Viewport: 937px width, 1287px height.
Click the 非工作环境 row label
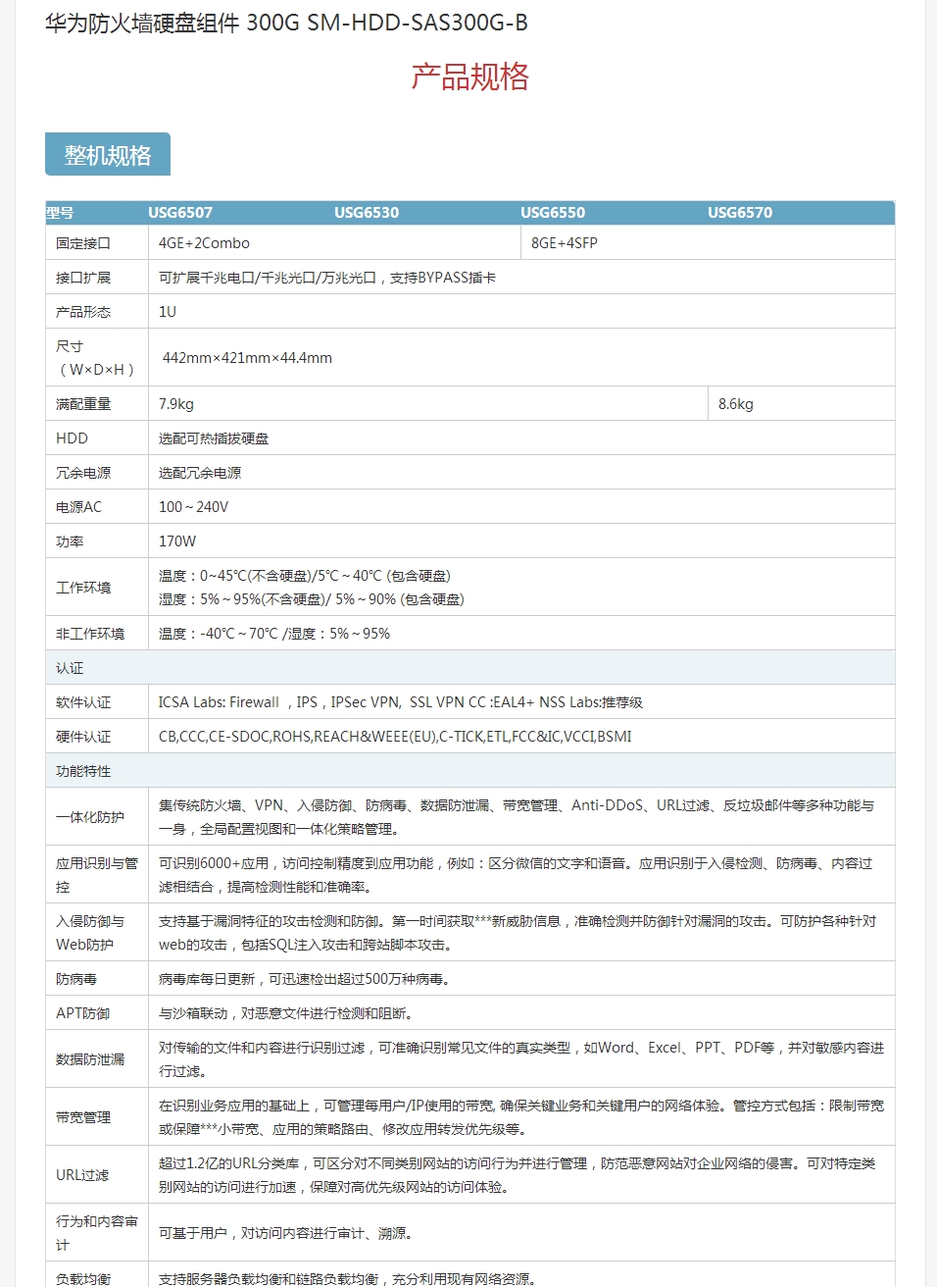point(90,634)
